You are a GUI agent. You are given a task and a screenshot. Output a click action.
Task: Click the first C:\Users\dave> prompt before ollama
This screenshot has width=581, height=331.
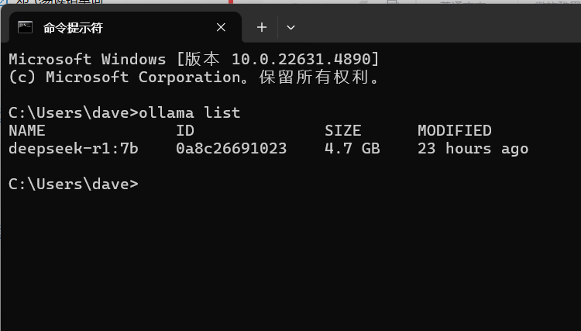74,112
